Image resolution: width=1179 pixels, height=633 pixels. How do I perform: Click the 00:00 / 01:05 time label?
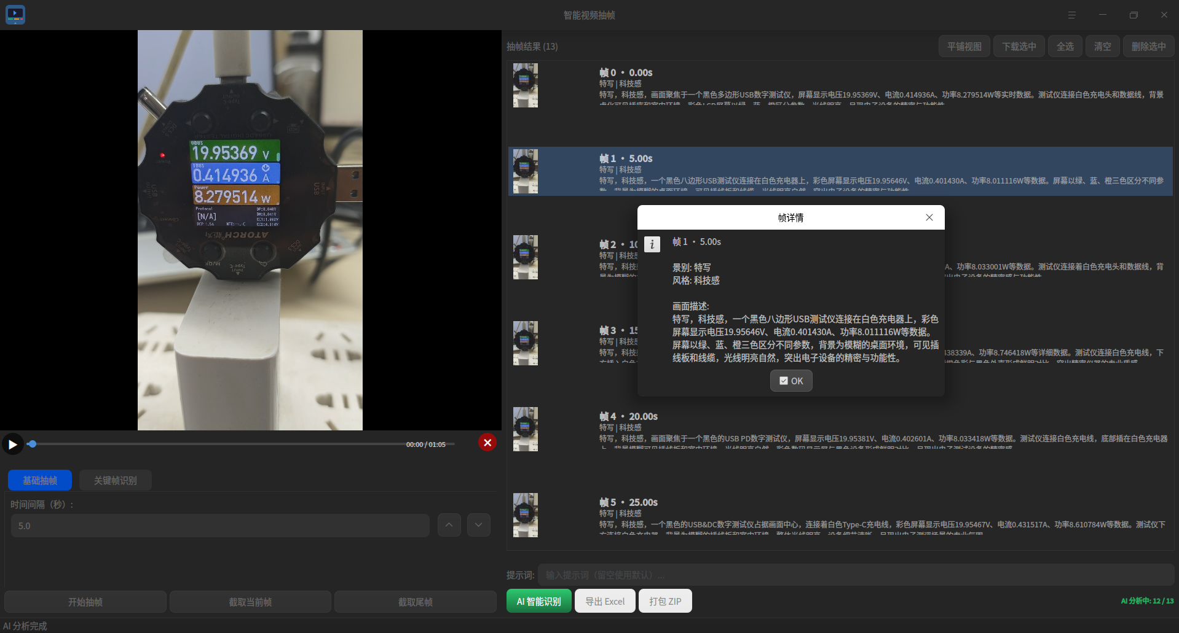tap(426, 445)
